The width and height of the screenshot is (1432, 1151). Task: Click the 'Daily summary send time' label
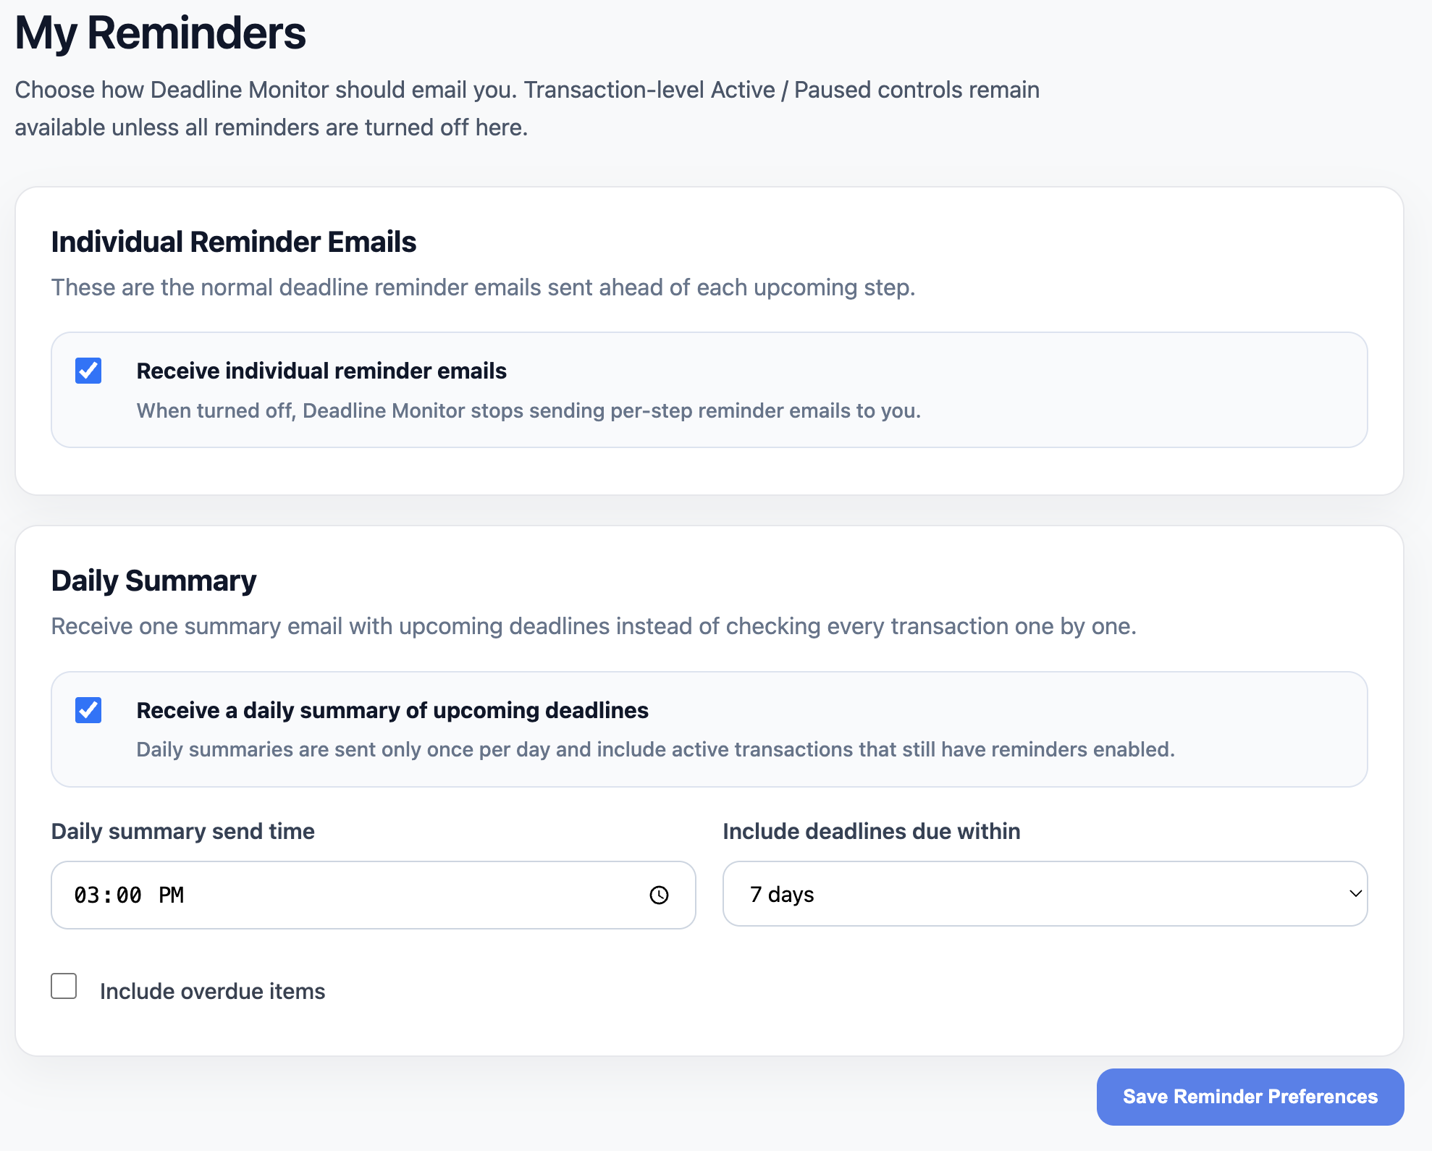182,831
